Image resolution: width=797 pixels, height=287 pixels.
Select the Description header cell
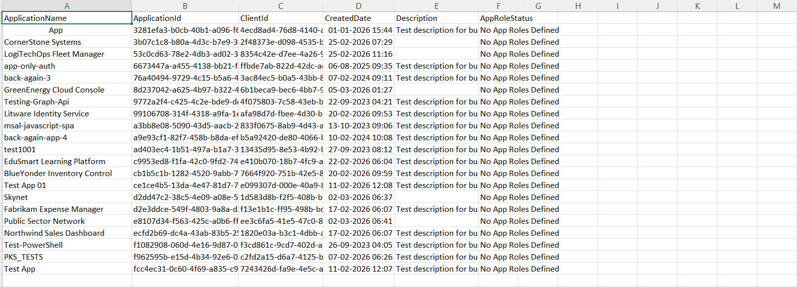[x=436, y=18]
